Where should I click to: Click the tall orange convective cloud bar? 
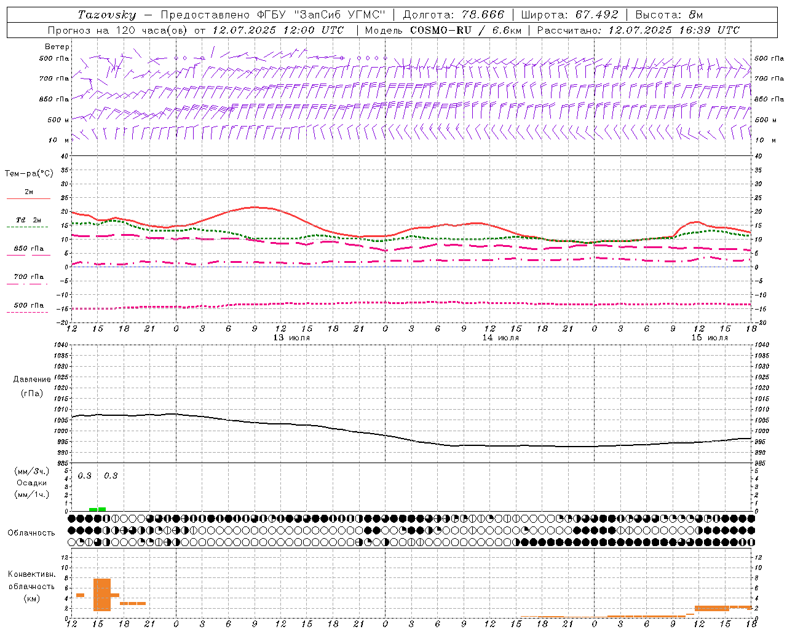102,595
